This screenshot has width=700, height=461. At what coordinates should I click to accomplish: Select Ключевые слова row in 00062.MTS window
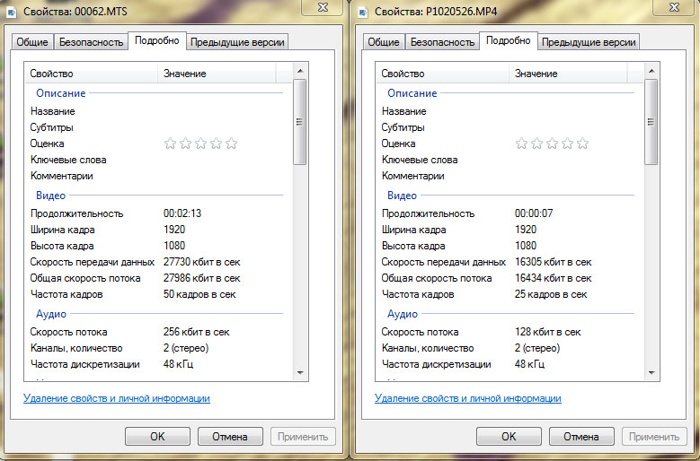[x=158, y=160]
